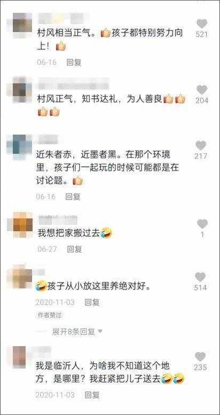Tap the heart on the 204-like comment
This screenshot has width=220, height=415.
202,90
